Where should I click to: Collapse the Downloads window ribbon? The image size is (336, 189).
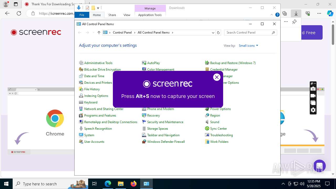(272, 15)
